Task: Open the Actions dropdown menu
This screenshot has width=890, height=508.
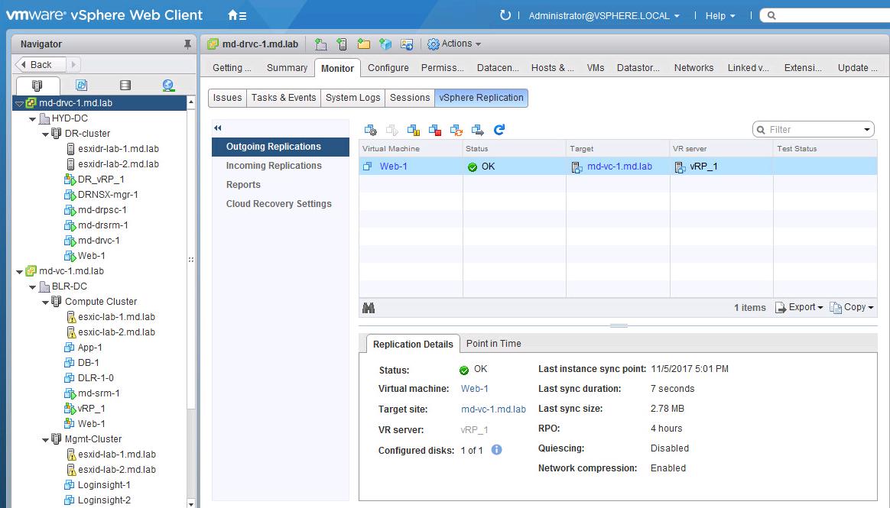Action: coord(454,44)
